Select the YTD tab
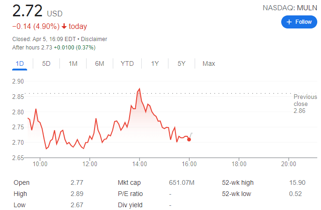The width and height of the screenshot is (321, 210). (127, 63)
